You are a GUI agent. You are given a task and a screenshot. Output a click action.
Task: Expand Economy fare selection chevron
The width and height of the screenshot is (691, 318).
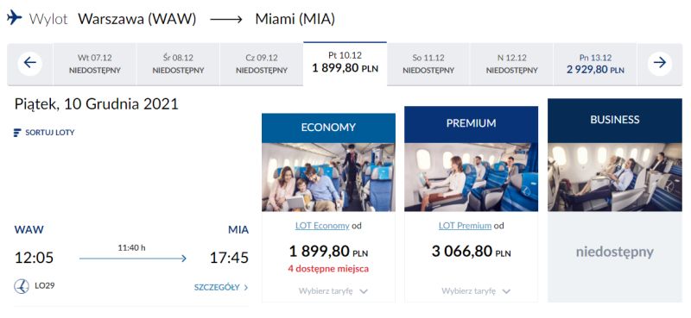point(364,291)
